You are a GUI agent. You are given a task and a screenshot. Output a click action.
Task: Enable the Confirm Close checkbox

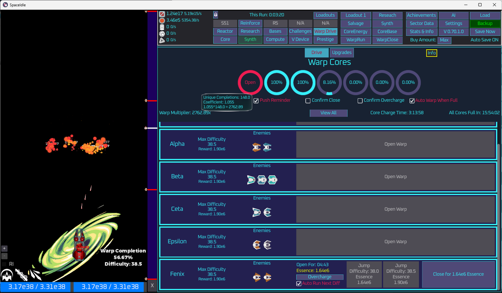point(308,101)
